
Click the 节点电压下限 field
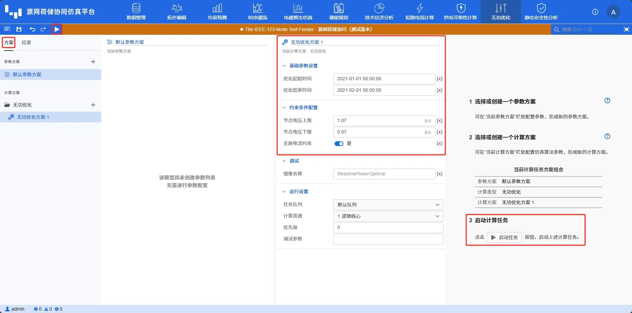click(x=384, y=132)
